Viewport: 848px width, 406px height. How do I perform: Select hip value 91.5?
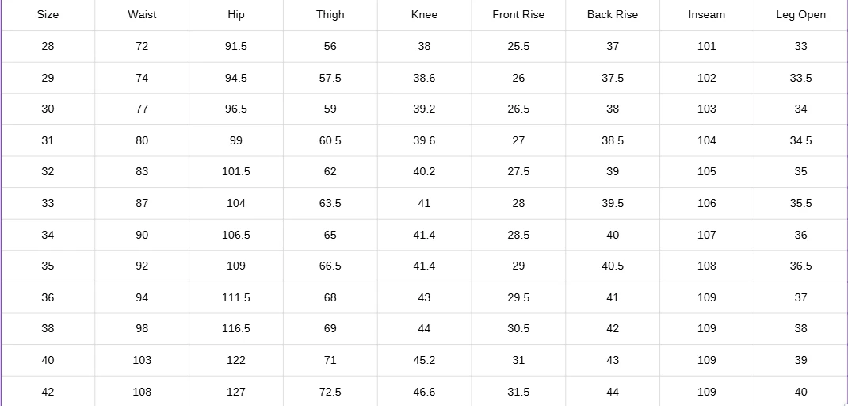coord(236,46)
